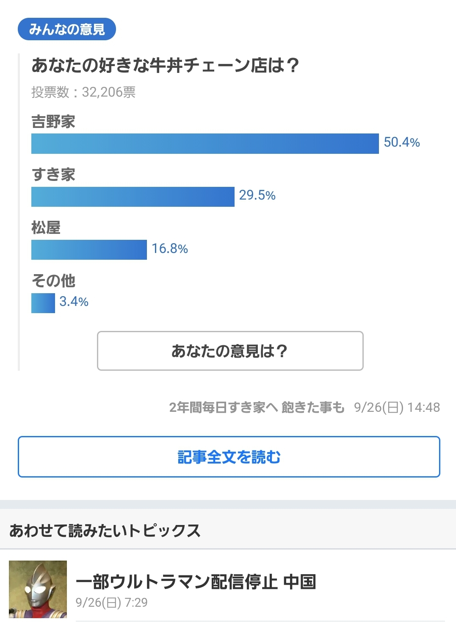Screen dimensions: 456x622
Task: Open the 一部ウルトラマン配信停止 中国 topic headline
Action: click(x=196, y=582)
